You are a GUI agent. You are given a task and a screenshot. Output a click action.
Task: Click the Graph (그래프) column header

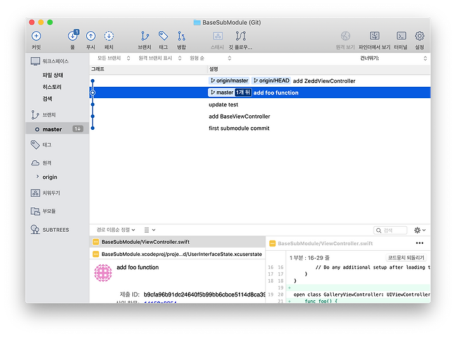148,69
